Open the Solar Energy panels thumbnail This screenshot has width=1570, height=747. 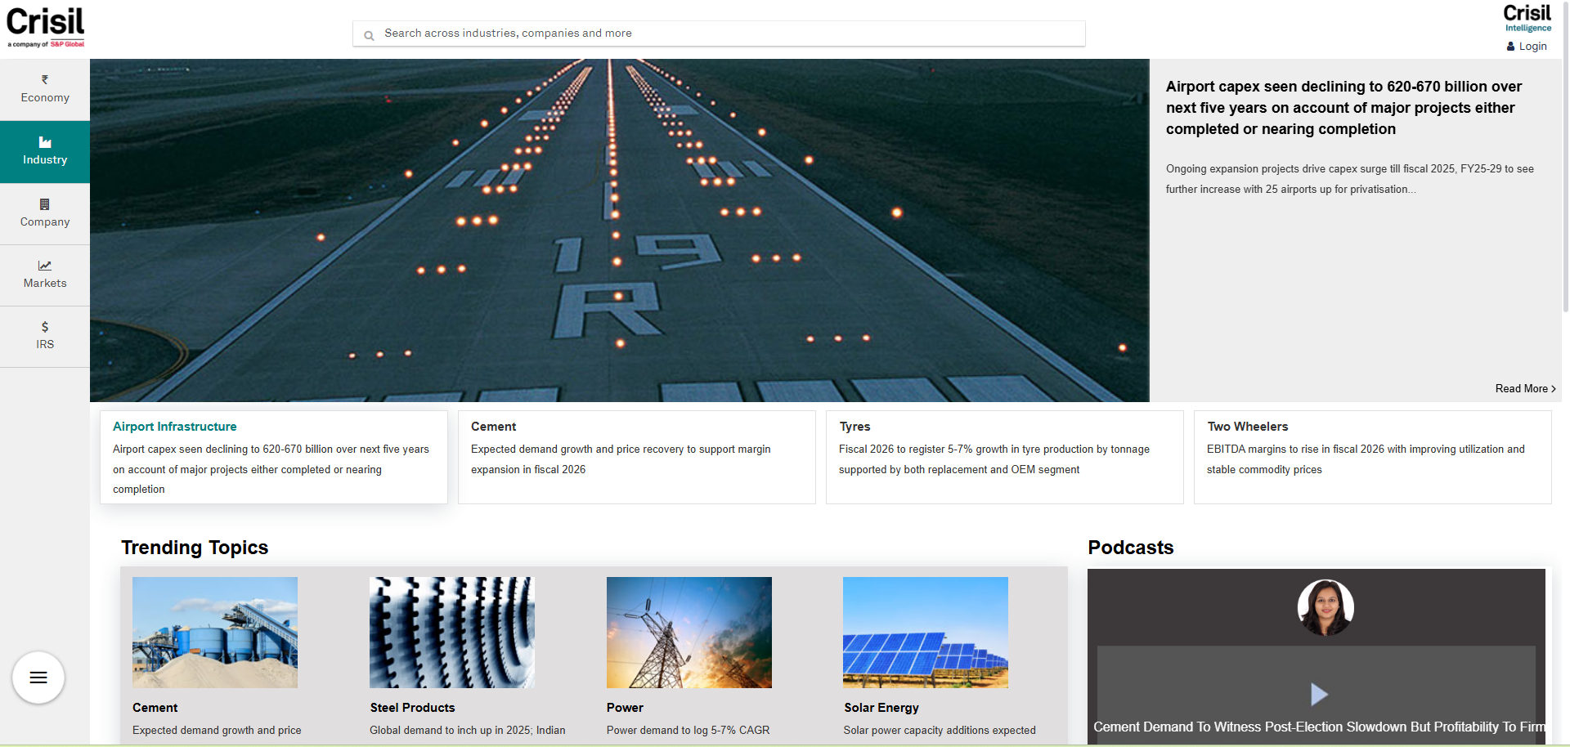[x=926, y=633]
